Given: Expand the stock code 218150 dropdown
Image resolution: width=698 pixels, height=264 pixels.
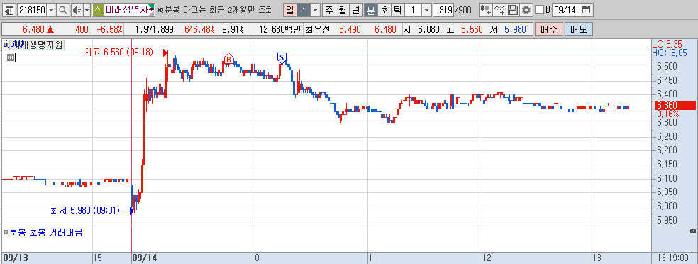Looking at the screenshot, I should pyautogui.click(x=52, y=9).
